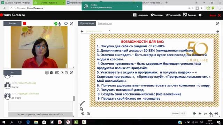Select the pointer cursor tool
The height and width of the screenshot is (125, 223).
pos(82,109)
